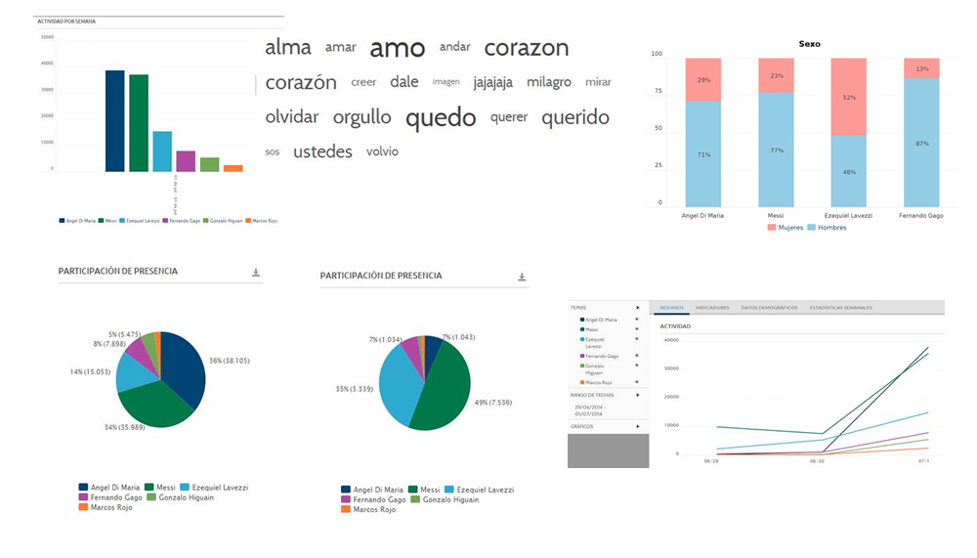Click the word "querido" in word cloud

(575, 118)
